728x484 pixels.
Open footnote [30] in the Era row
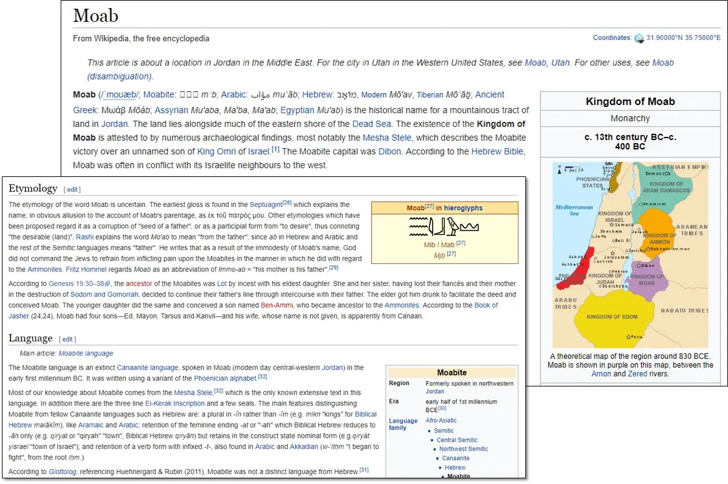point(442,408)
